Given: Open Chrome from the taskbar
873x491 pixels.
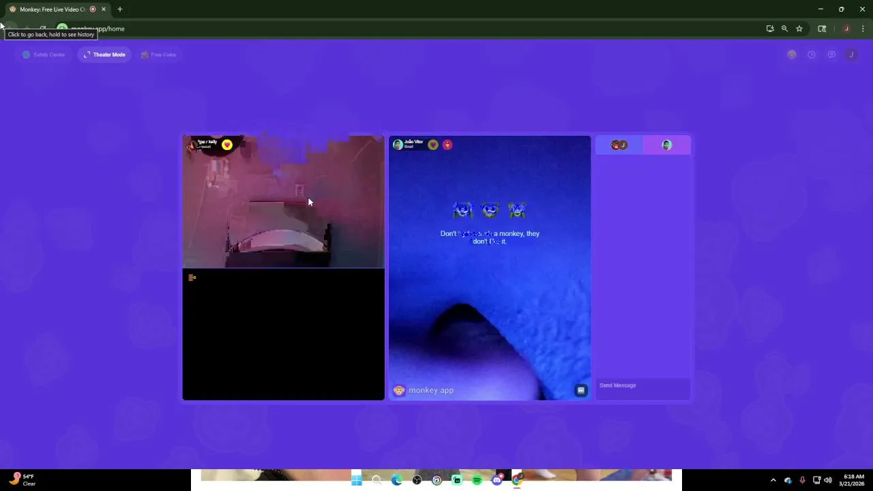Looking at the screenshot, I should 517,480.
